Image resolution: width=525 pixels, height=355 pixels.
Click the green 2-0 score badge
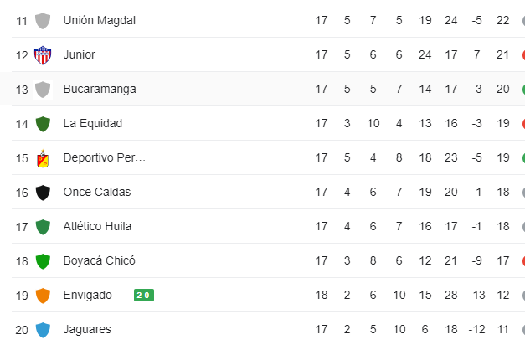(144, 295)
